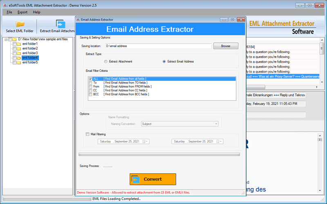Click the eml folder5 folder icon
The height and width of the screenshot is (204, 327).
point(19,62)
